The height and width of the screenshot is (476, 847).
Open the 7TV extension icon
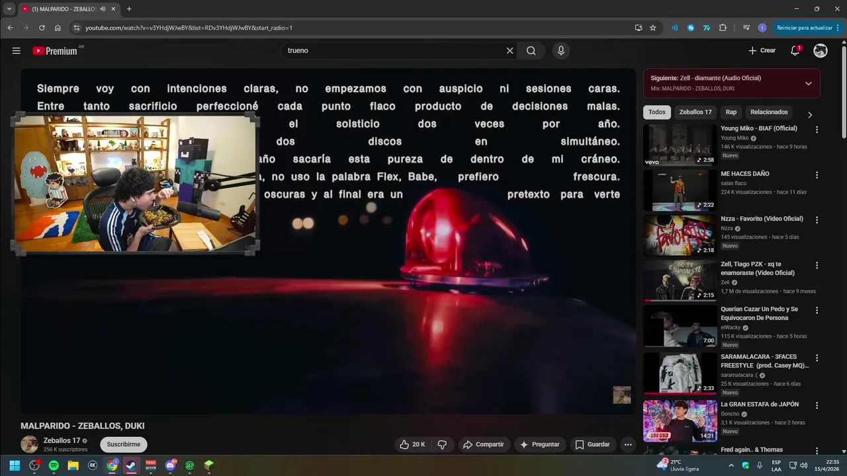pyautogui.click(x=707, y=28)
